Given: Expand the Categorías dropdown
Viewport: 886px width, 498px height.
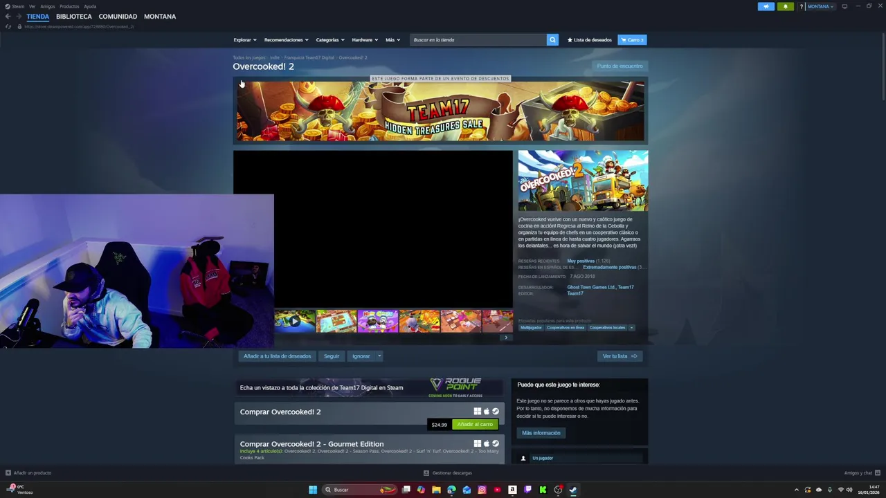Looking at the screenshot, I should tap(330, 39).
